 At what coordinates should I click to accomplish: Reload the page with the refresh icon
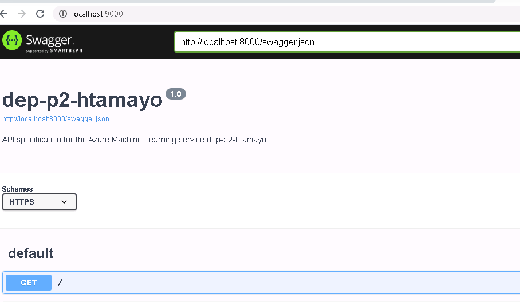tap(40, 14)
